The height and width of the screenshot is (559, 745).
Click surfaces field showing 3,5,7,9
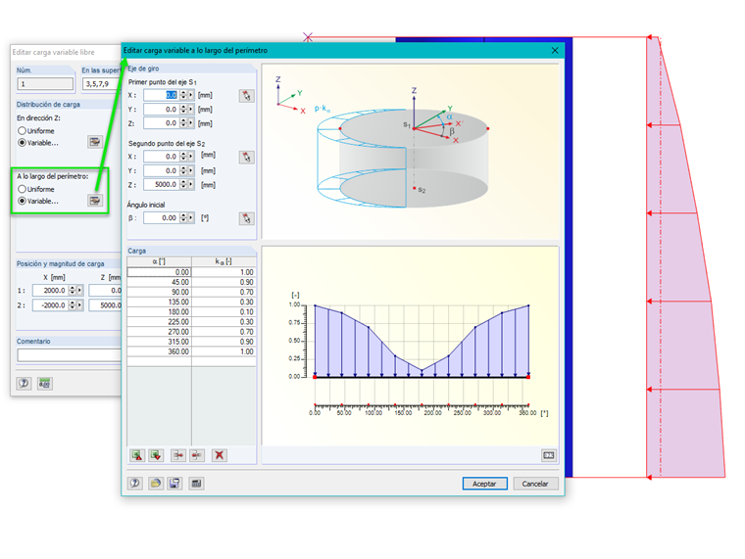[x=102, y=84]
